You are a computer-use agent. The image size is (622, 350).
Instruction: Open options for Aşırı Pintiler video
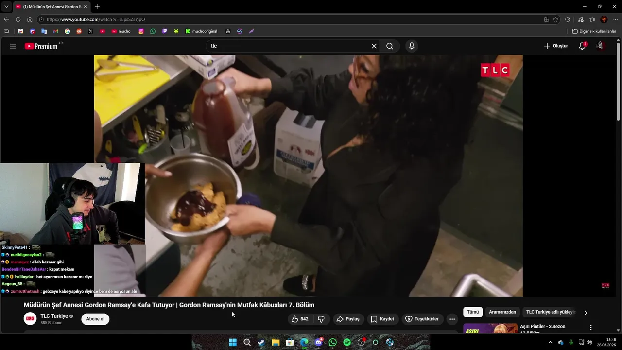(x=591, y=327)
